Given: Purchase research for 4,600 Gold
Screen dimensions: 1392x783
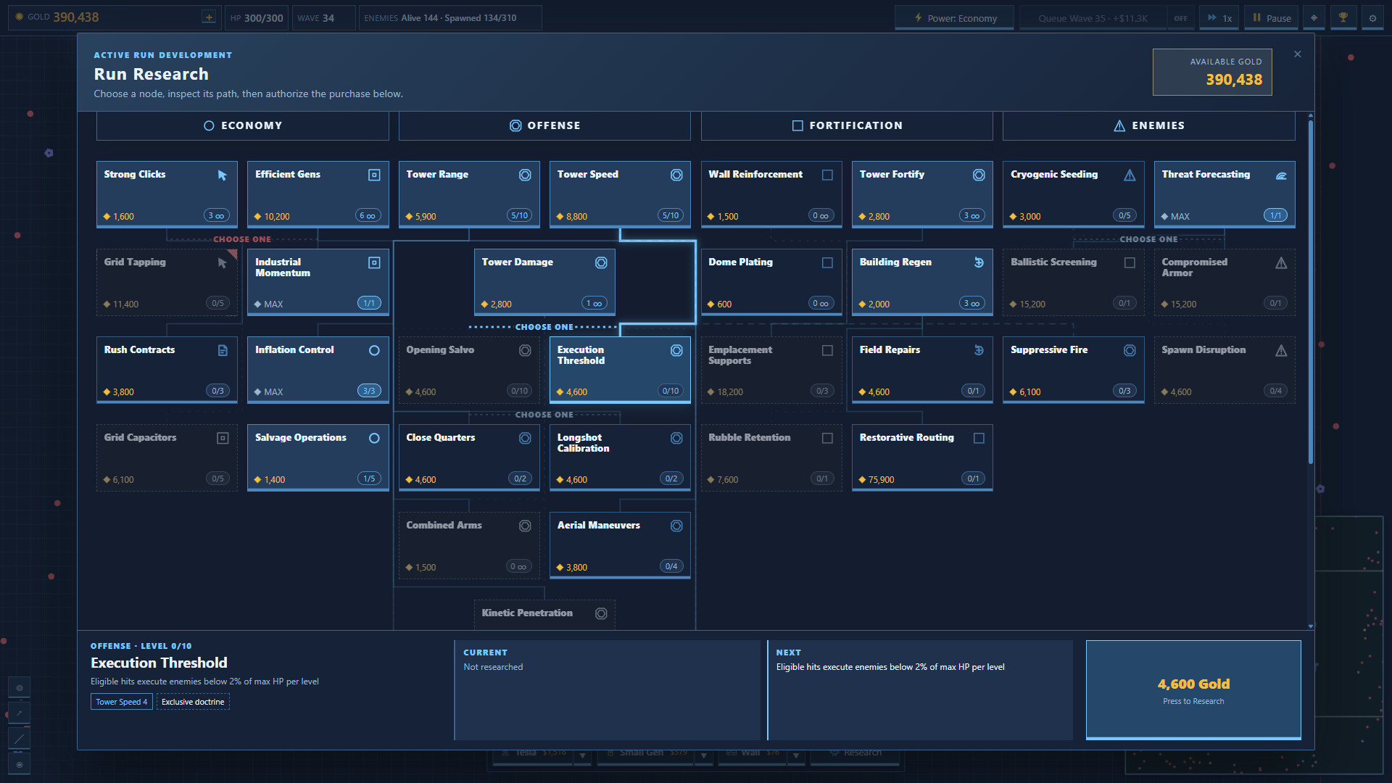Looking at the screenshot, I should (x=1193, y=689).
